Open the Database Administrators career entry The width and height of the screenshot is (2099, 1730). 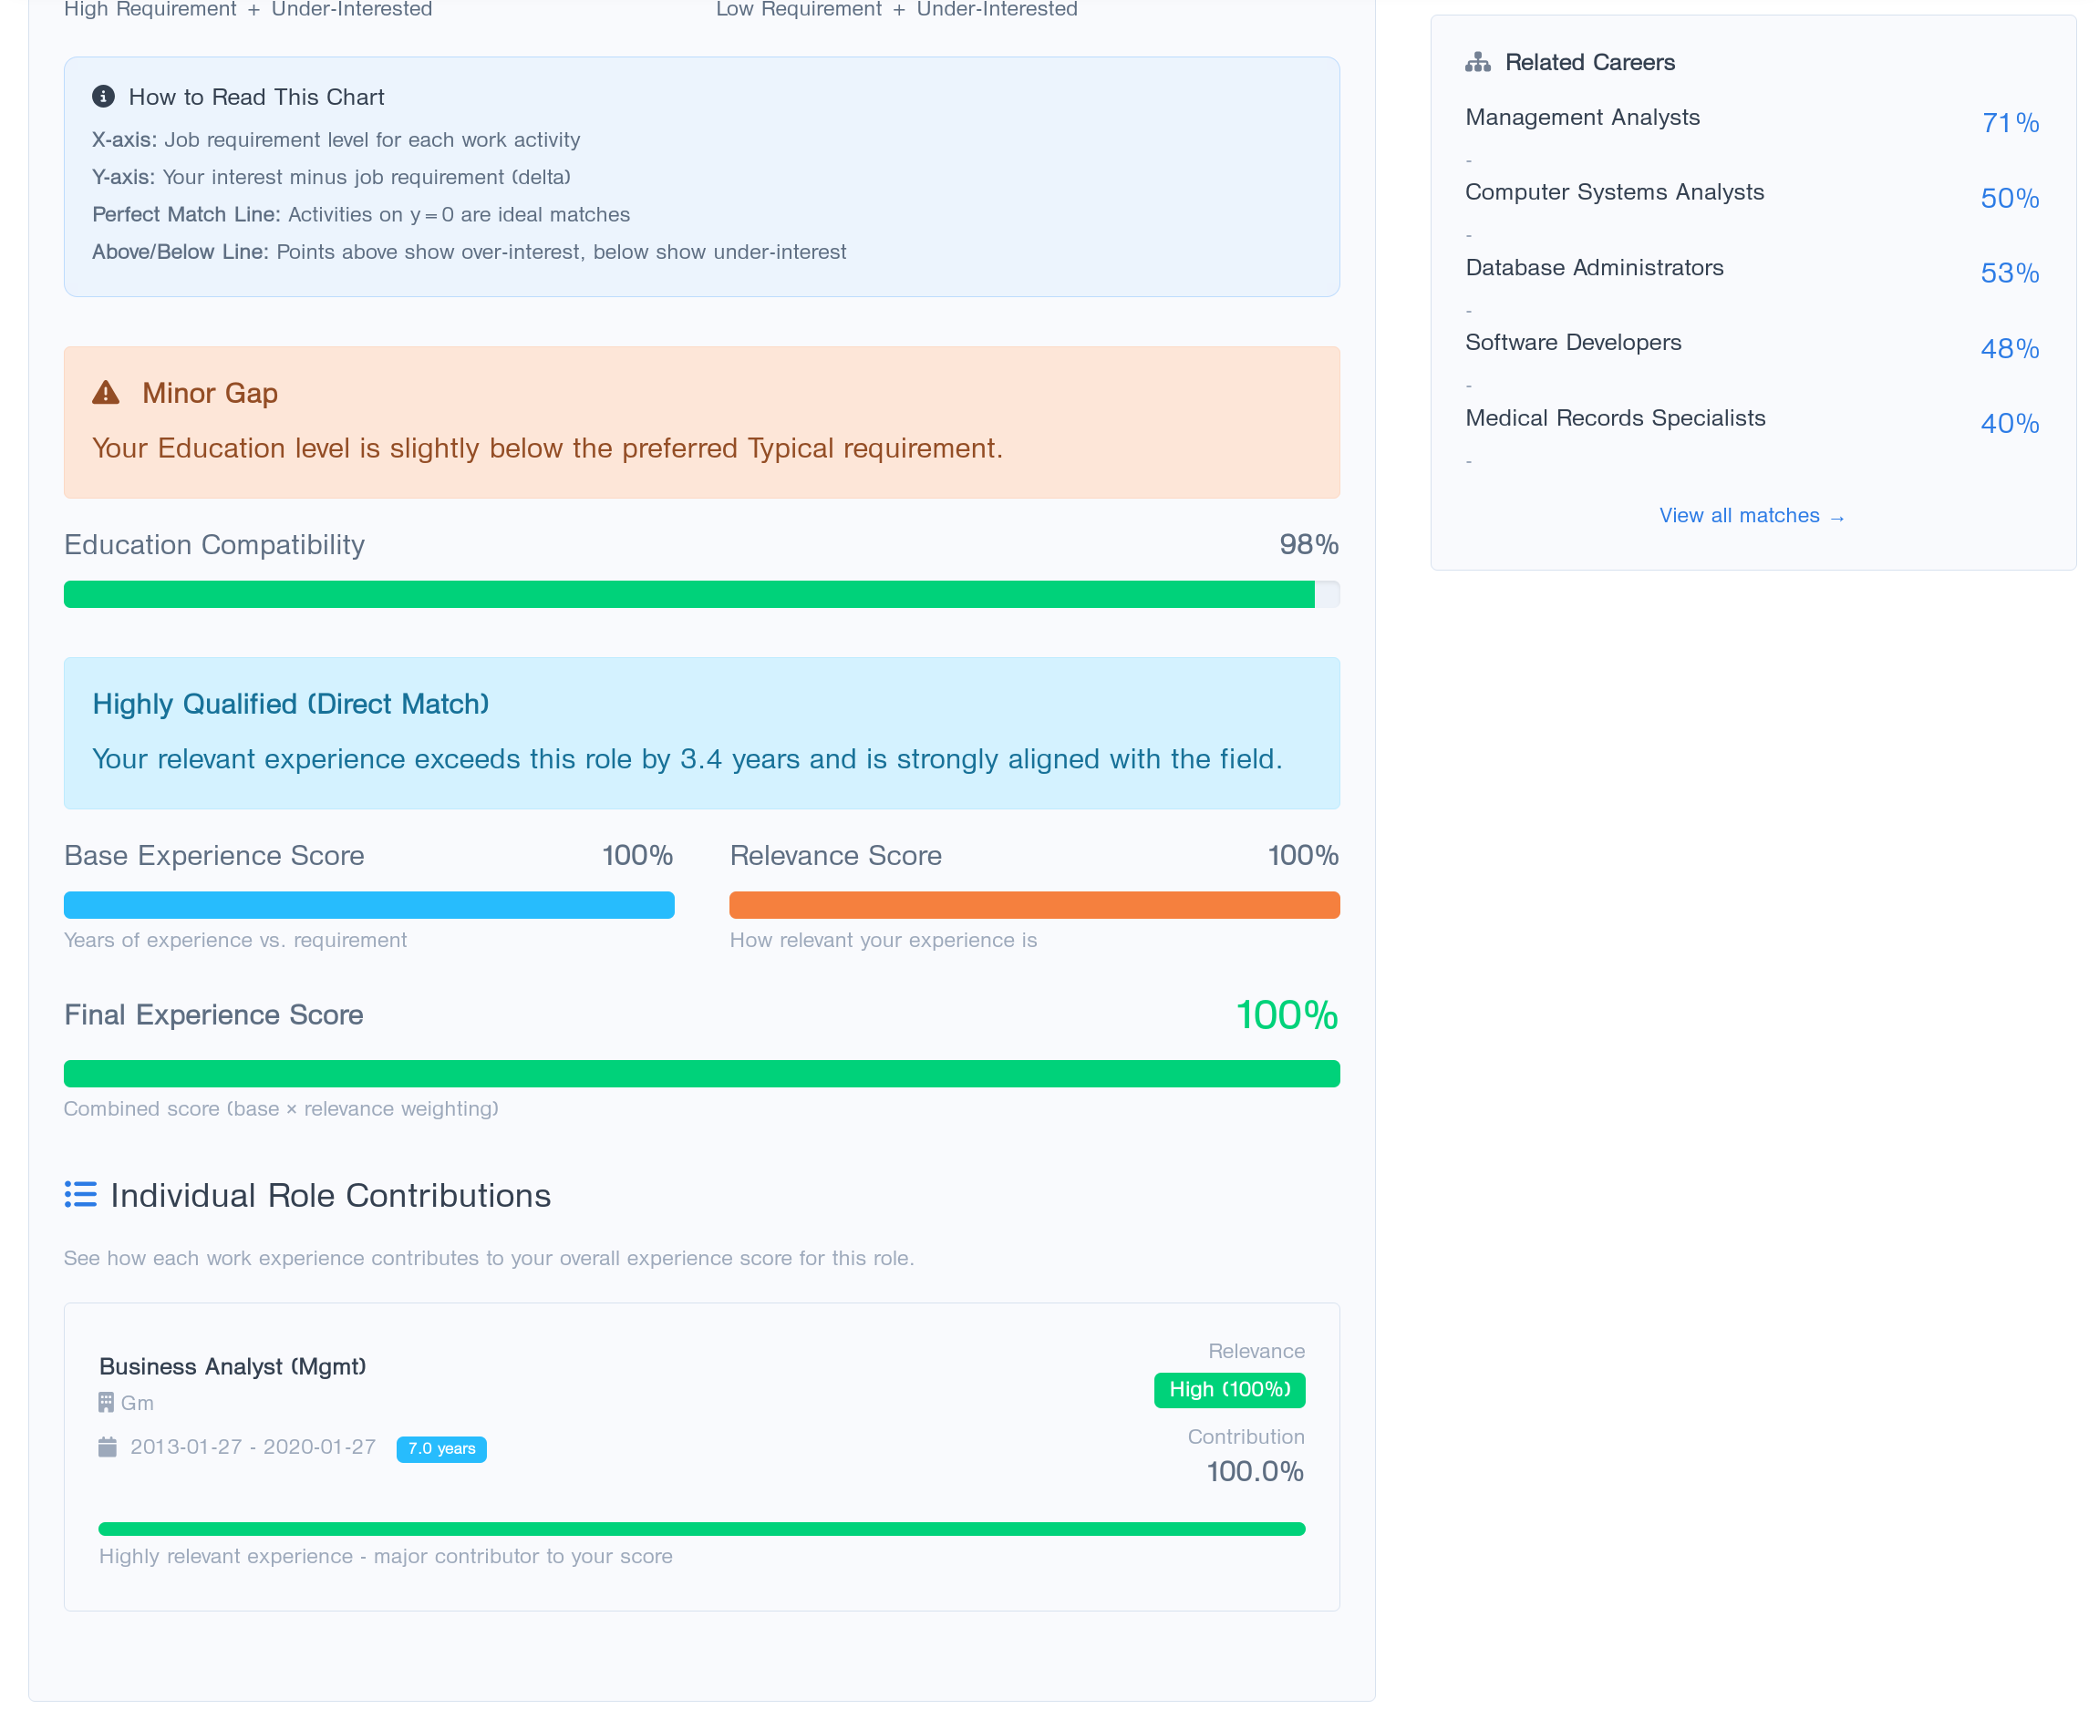coord(1594,267)
